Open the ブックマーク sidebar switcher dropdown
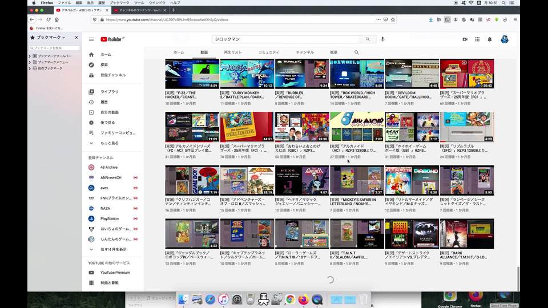Viewport: 548px width, 308px height. 48,38
